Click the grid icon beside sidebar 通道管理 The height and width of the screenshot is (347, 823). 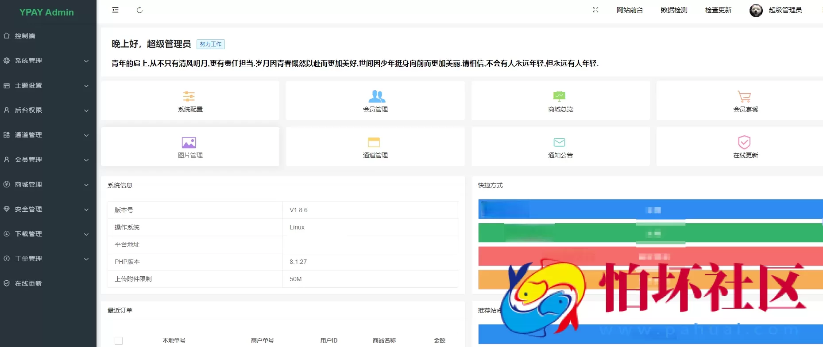7,135
